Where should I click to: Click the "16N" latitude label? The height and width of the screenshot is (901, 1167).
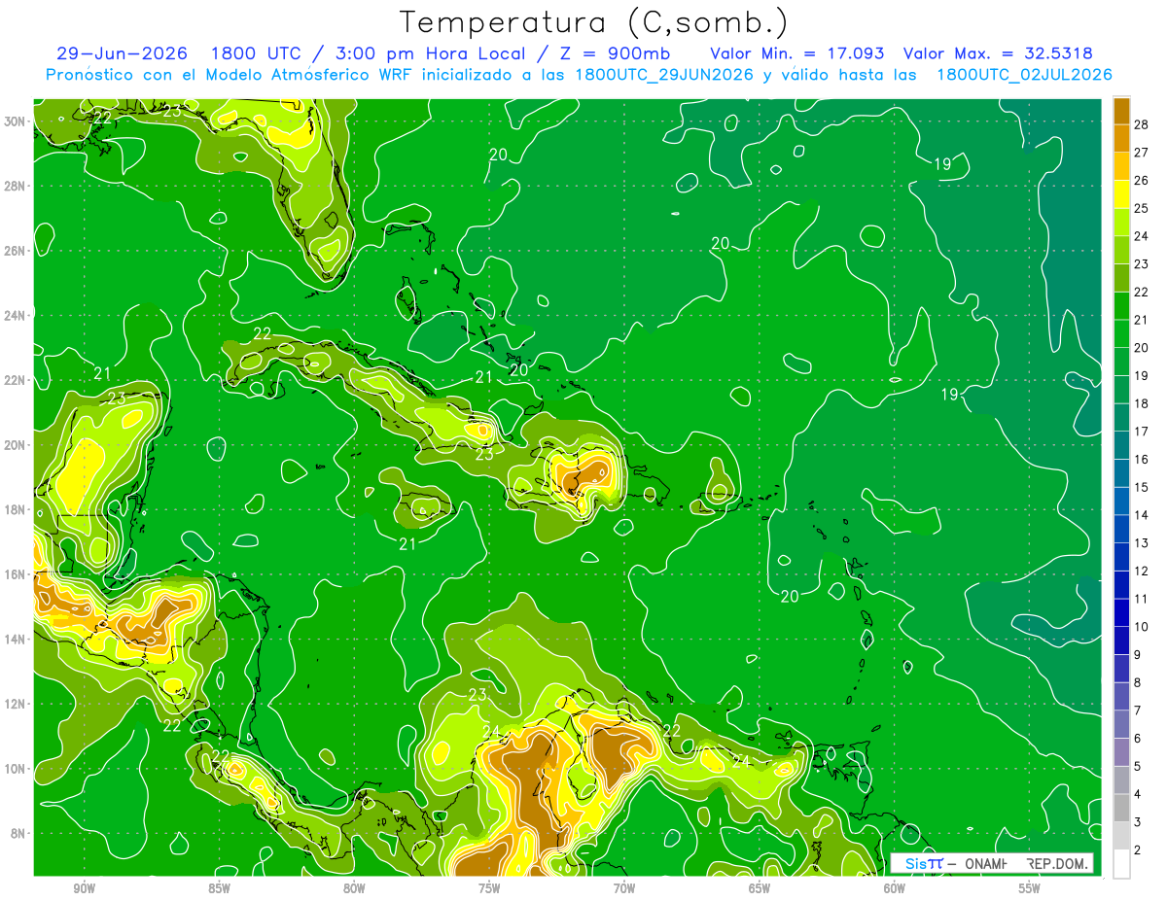click(x=16, y=574)
